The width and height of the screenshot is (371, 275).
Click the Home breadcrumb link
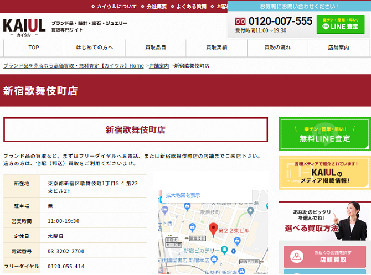click(74, 66)
